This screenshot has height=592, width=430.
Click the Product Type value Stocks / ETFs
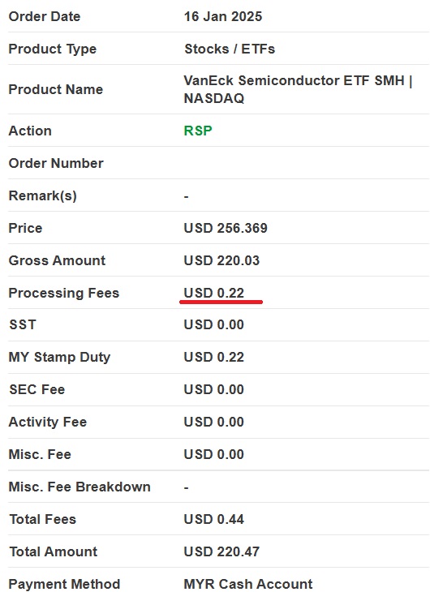(230, 49)
